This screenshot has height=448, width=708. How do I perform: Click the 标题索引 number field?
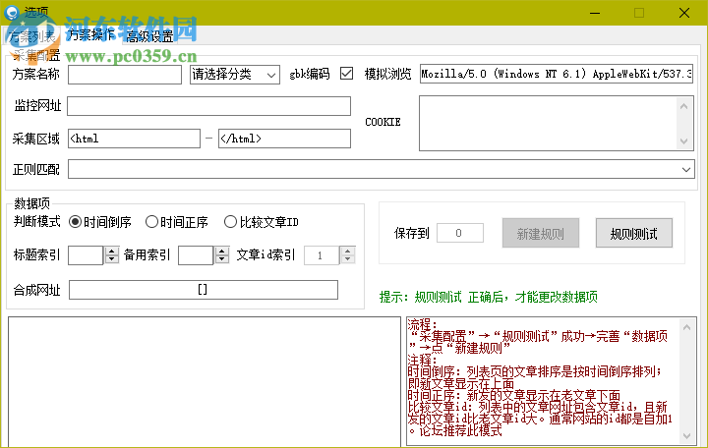click(x=86, y=255)
